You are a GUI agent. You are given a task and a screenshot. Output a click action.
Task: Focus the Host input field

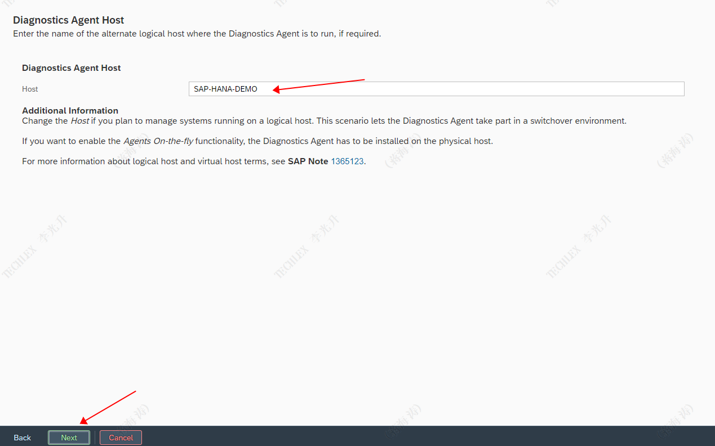[436, 89]
